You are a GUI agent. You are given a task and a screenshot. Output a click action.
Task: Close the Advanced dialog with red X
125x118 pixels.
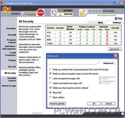tap(116, 56)
